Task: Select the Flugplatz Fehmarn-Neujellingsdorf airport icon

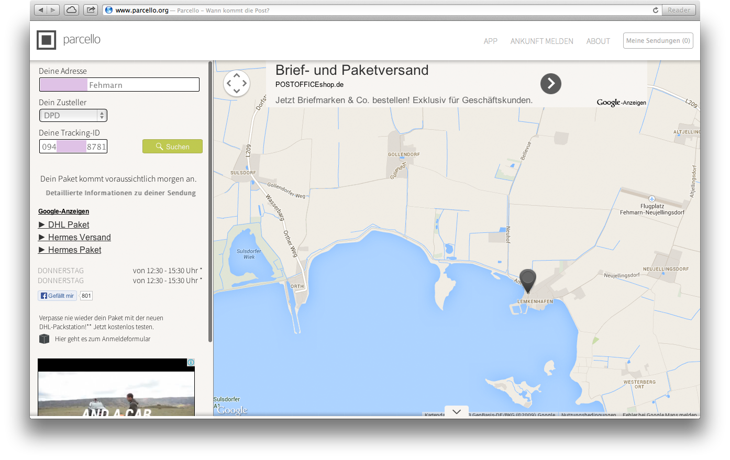Action: point(652,199)
